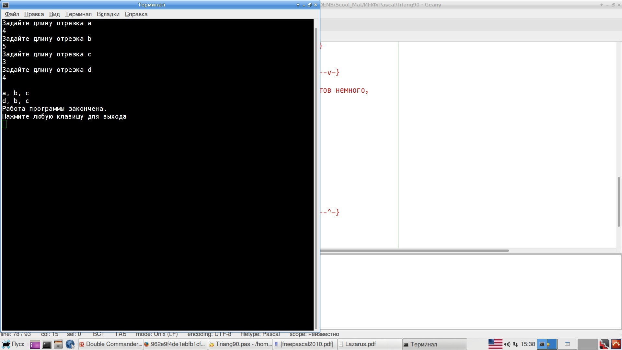The image size is (622, 350).
Task: Open the Вкладки menu in terminal
Action: coord(108,14)
